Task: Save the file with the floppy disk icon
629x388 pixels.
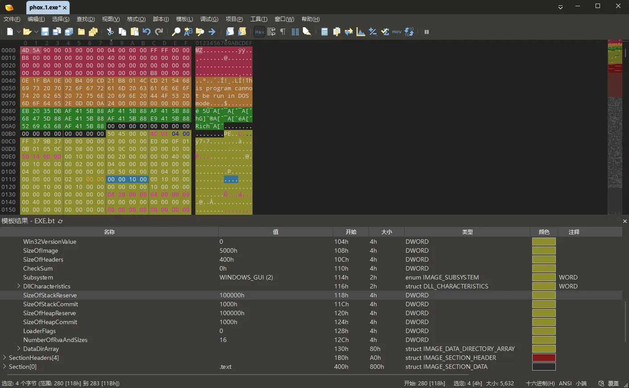Action: 45,32
